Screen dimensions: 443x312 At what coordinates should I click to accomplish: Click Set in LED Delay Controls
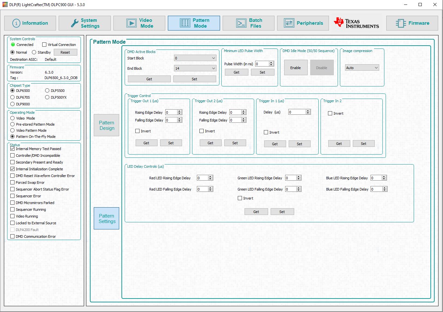(282, 212)
